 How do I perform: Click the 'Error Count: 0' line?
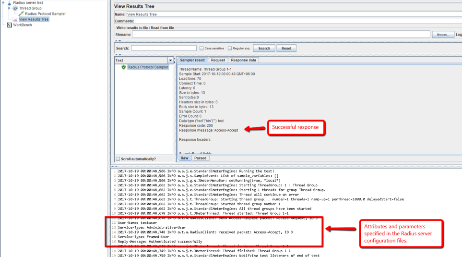(190, 116)
